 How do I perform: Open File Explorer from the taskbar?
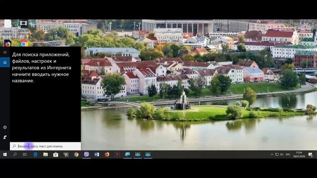pos(46,155)
